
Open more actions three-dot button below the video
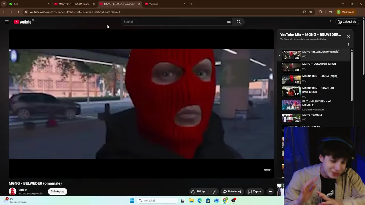coord(270,191)
